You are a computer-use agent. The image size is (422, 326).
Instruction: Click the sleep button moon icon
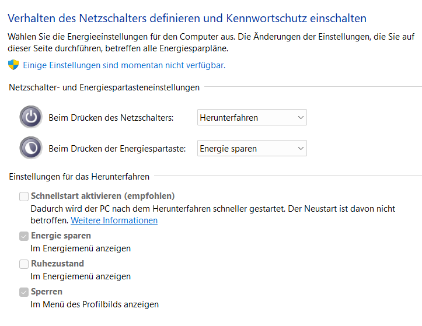click(x=31, y=148)
